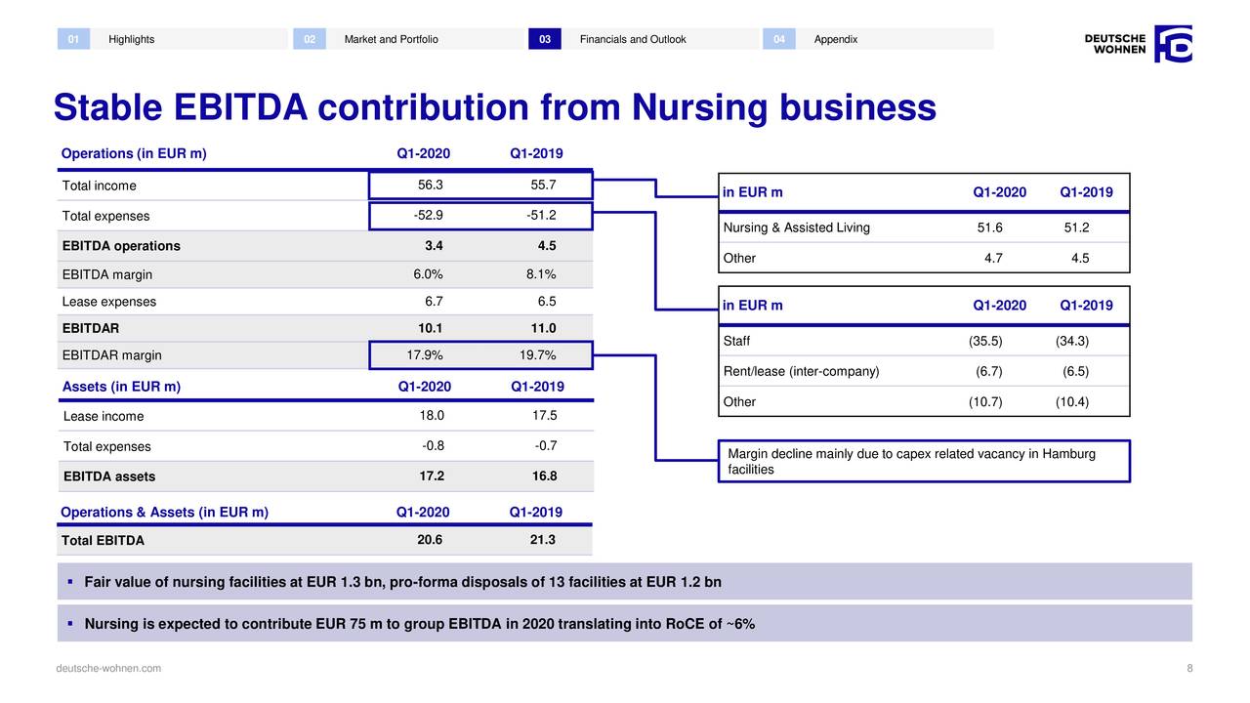The height and width of the screenshot is (703, 1250).
Task: Click EBITDA operations value 3.4
Action: click(435, 245)
